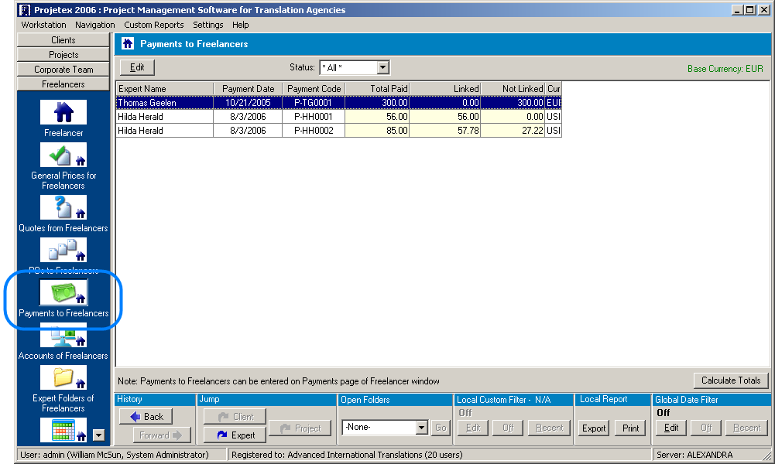Click the Export report button
This screenshot has height=464, width=775.
point(594,428)
